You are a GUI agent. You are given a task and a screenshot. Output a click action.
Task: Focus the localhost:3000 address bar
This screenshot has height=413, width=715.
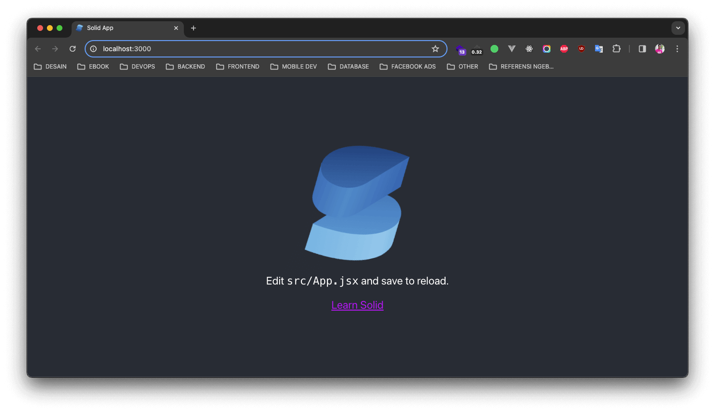pyautogui.click(x=266, y=49)
